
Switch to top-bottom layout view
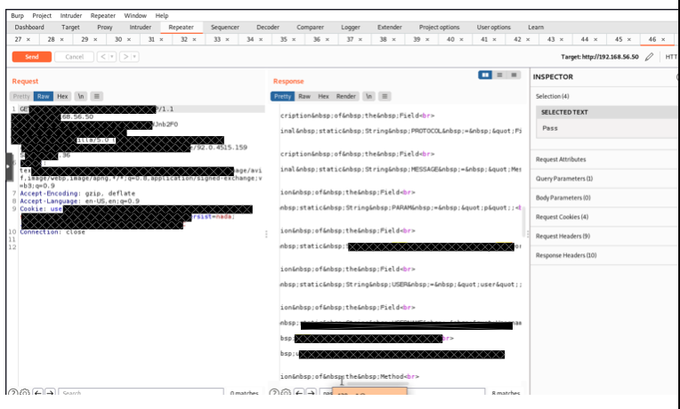[499, 75]
